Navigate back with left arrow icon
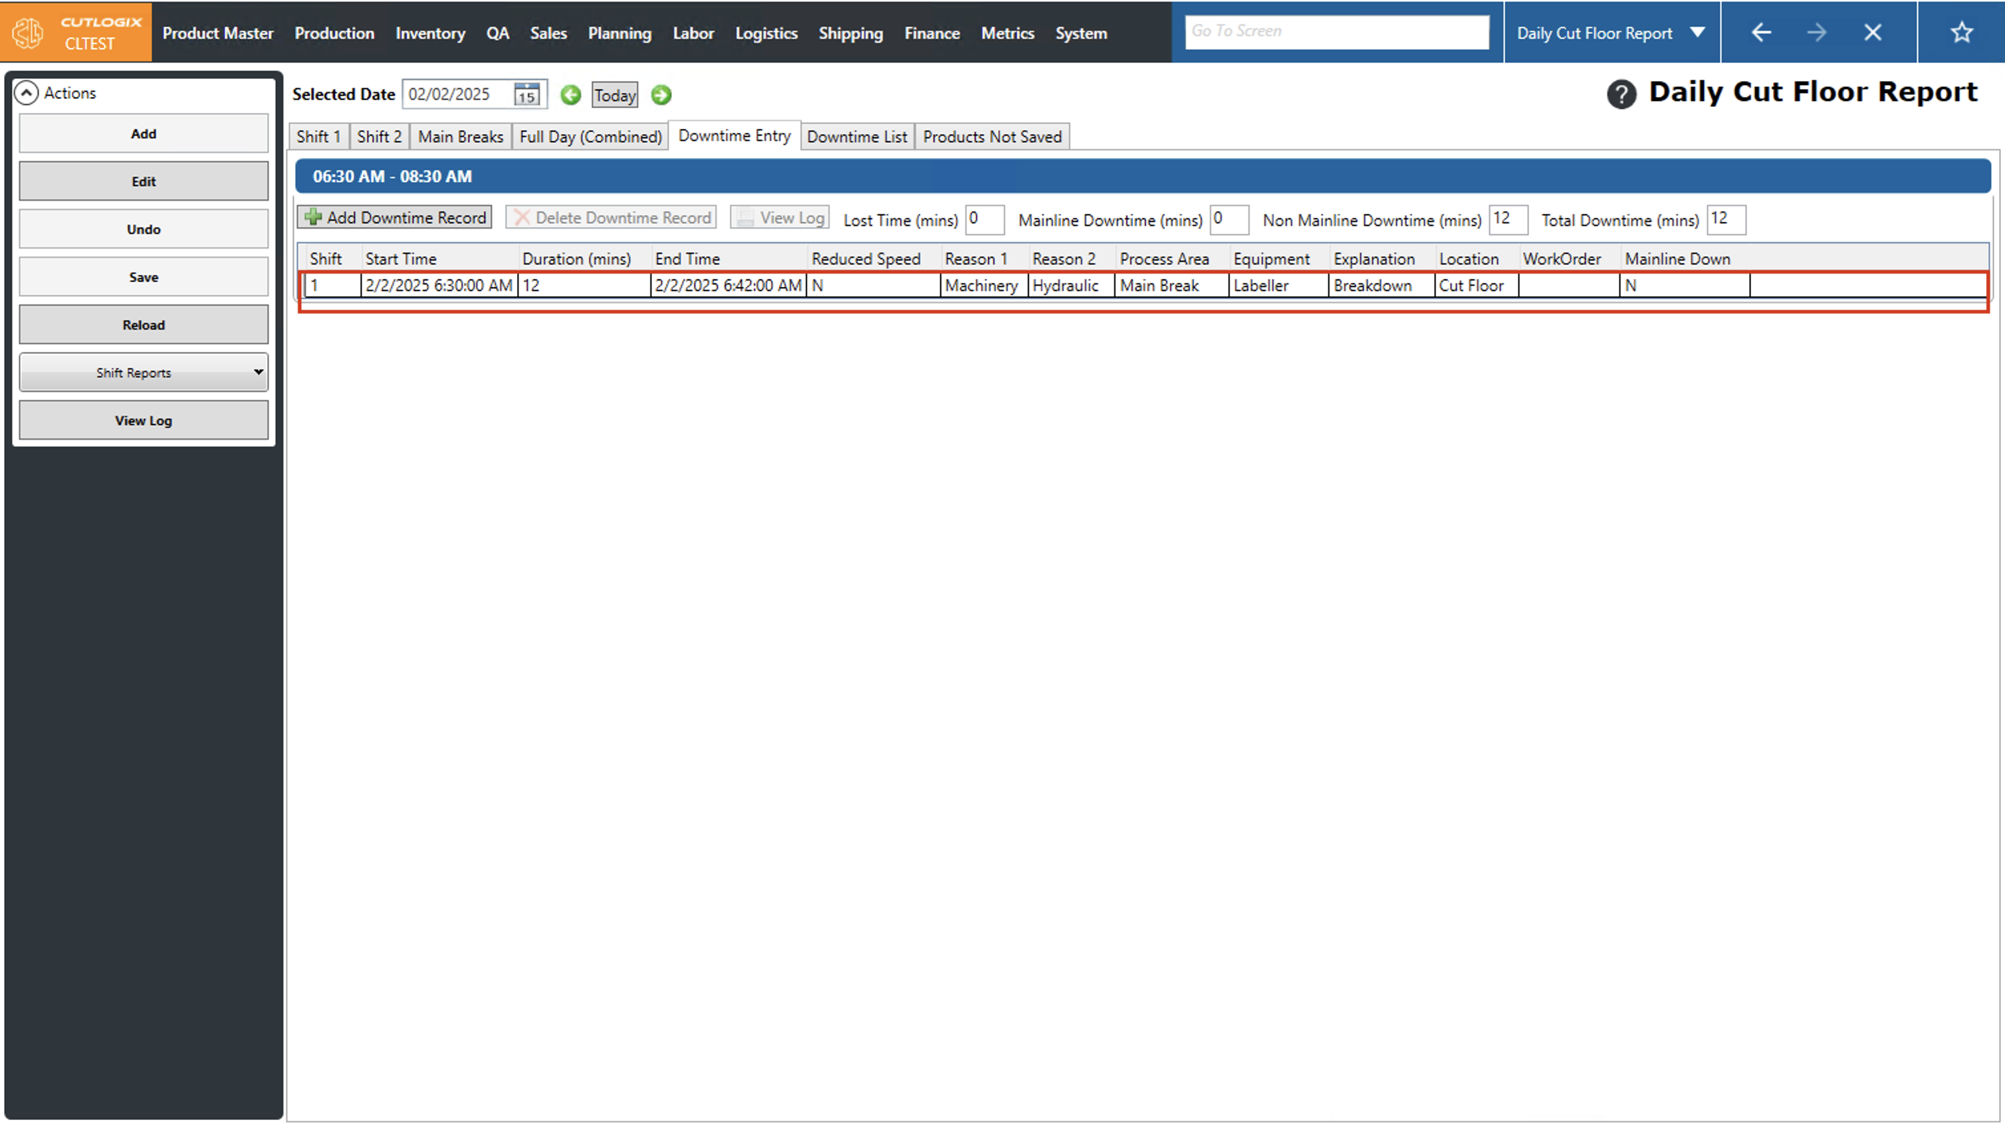2005x1124 pixels. (x=1760, y=33)
